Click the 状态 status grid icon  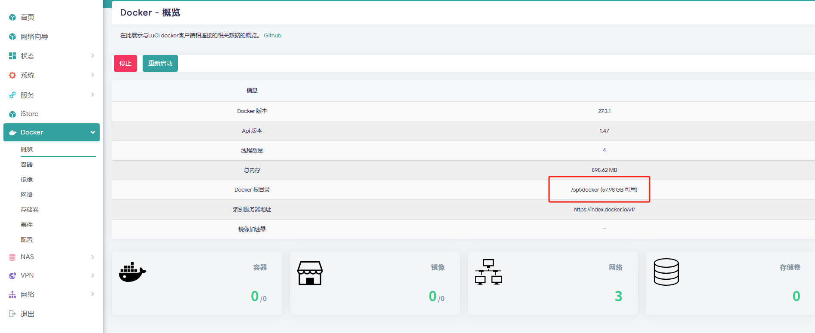[x=12, y=56]
